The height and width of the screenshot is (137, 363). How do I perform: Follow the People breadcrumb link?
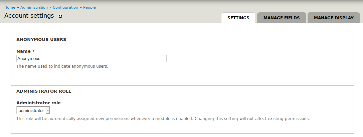point(89,7)
